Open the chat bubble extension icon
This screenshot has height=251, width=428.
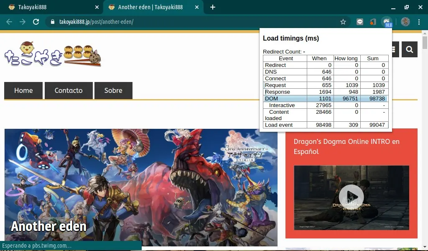click(x=360, y=22)
